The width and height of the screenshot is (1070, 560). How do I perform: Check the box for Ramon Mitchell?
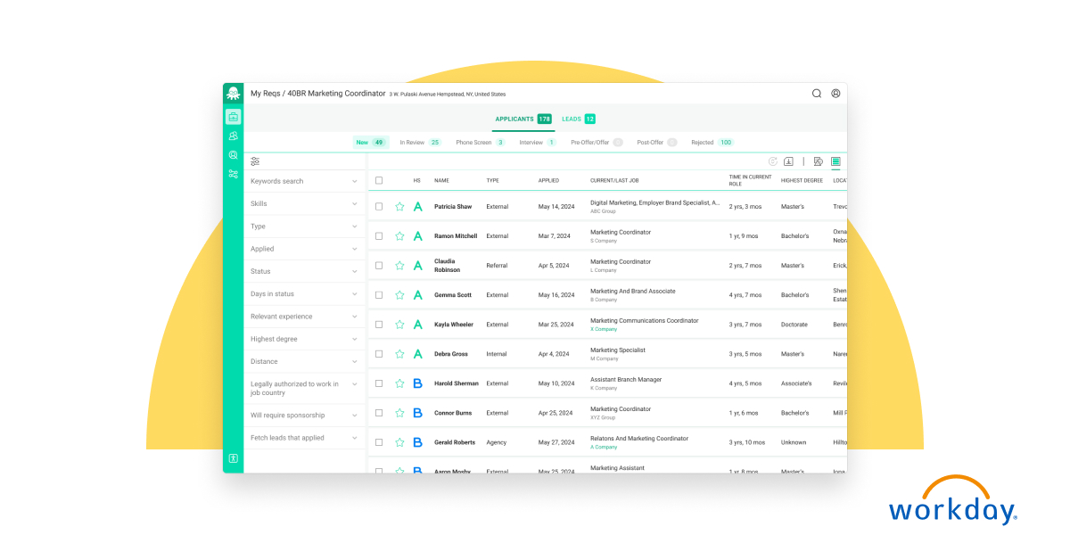tap(379, 236)
